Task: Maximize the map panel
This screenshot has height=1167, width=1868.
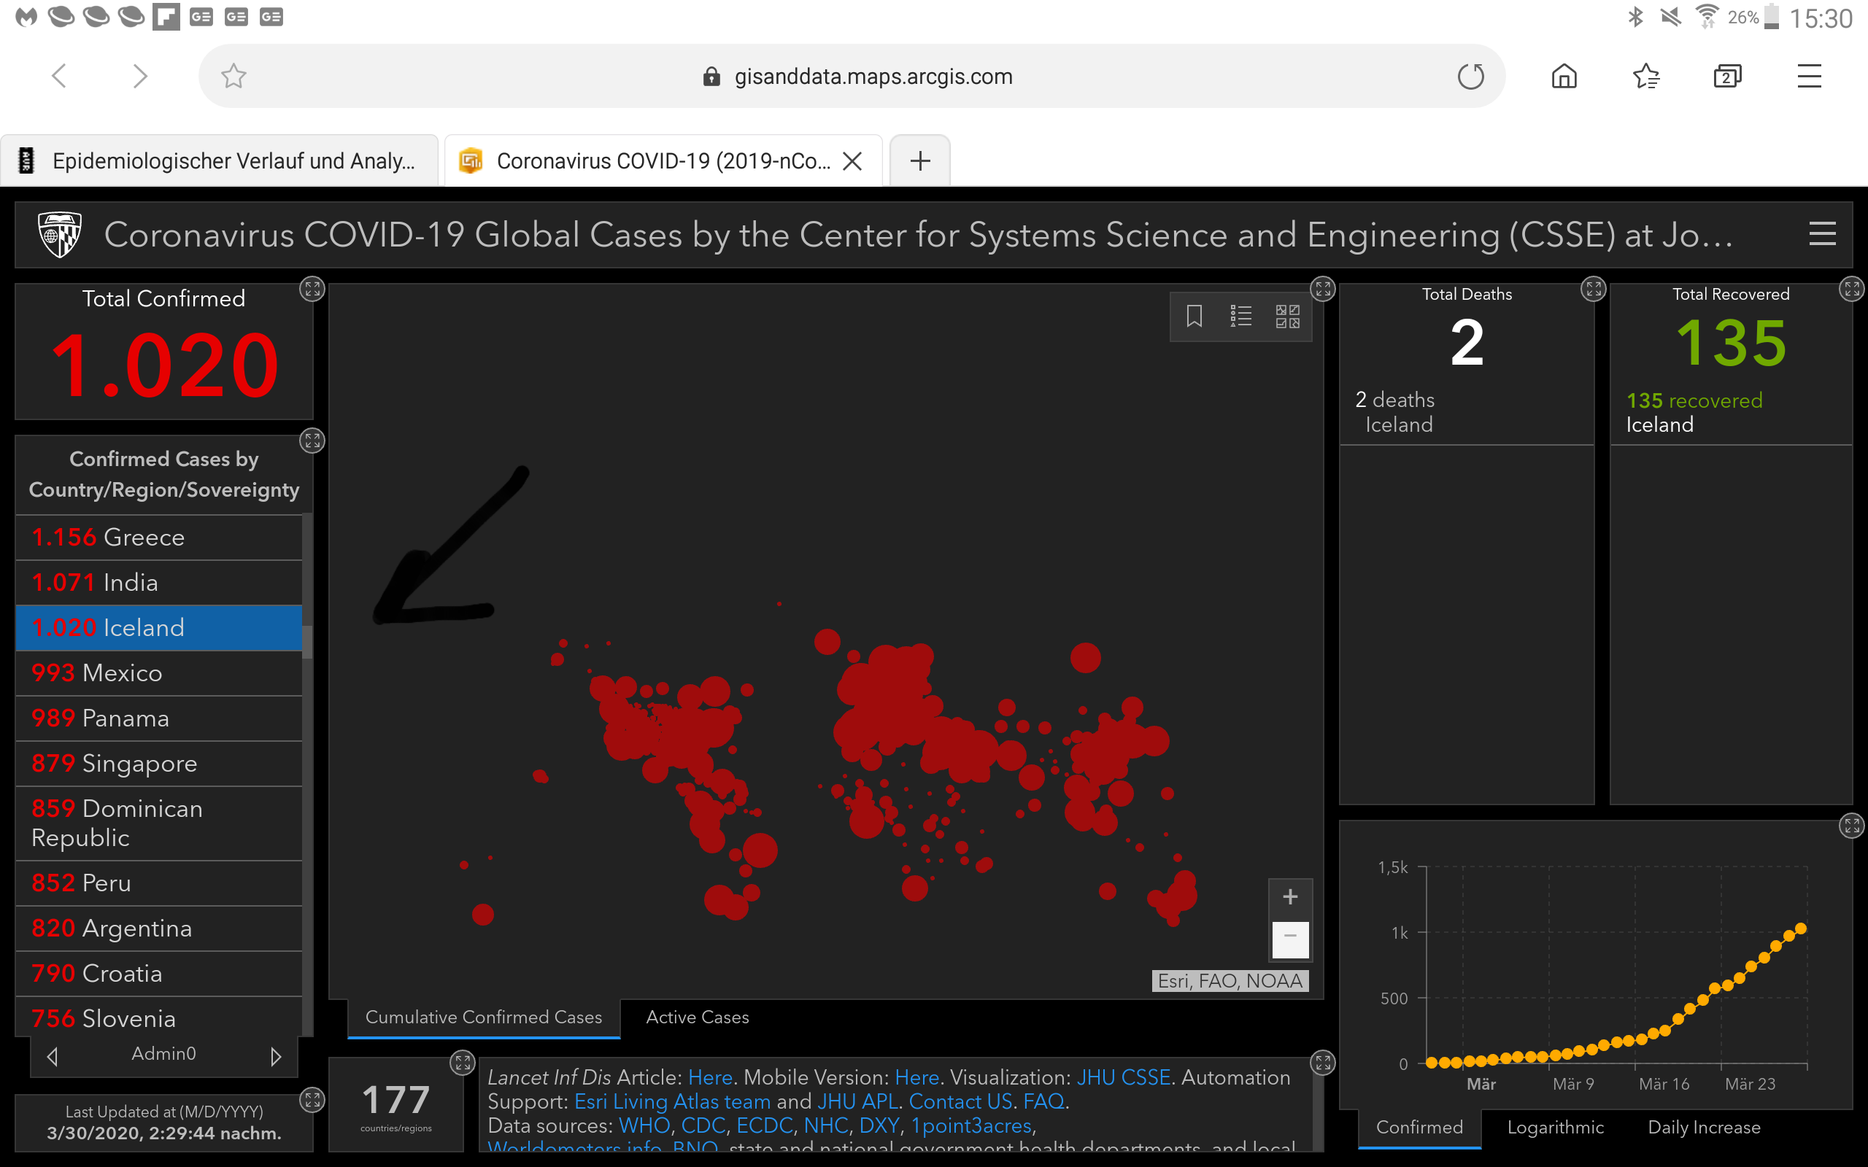Action: click(x=1322, y=290)
